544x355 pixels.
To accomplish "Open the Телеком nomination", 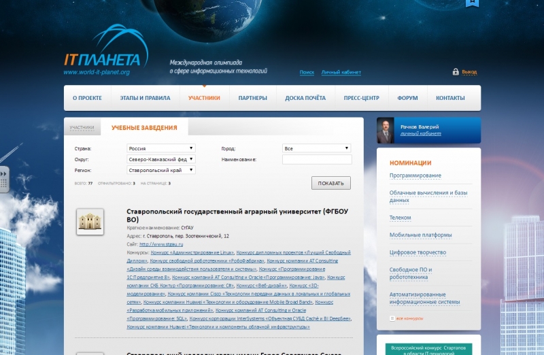I will coord(400,218).
